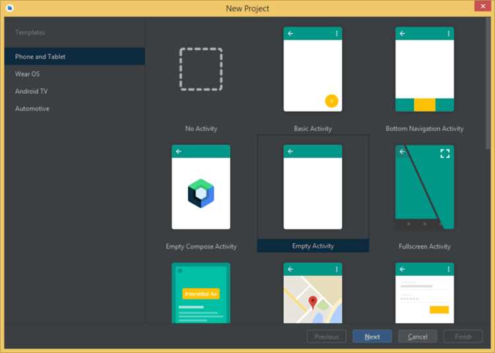Click yellow plus FAB in Basic Activity
The image size is (495, 353).
tap(331, 101)
